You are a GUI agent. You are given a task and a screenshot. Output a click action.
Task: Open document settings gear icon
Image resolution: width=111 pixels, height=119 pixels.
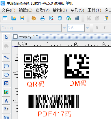pyautogui.click(x=34, y=18)
